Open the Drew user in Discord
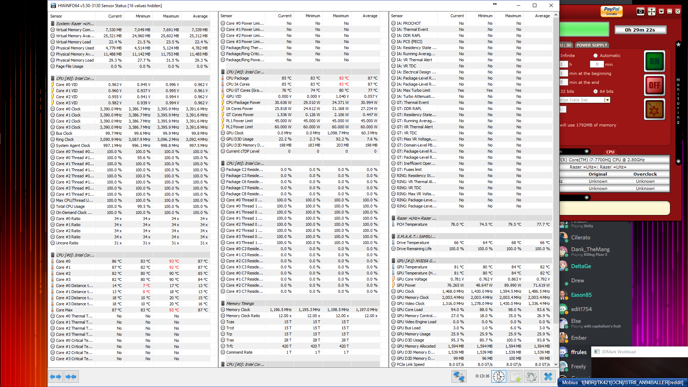 pyautogui.click(x=577, y=281)
